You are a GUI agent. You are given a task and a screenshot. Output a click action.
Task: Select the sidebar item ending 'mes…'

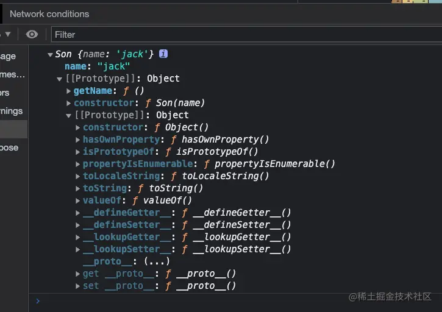click(x=12, y=74)
